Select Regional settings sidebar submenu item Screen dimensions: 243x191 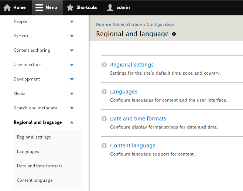tap(34, 137)
